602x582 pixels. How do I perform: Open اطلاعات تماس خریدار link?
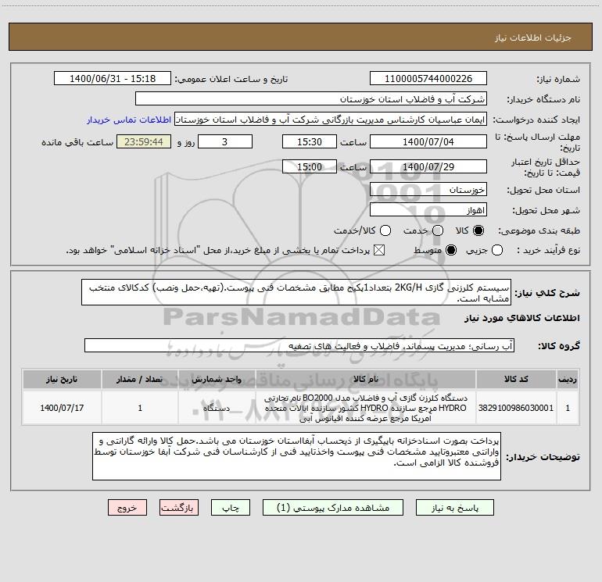[129, 120]
